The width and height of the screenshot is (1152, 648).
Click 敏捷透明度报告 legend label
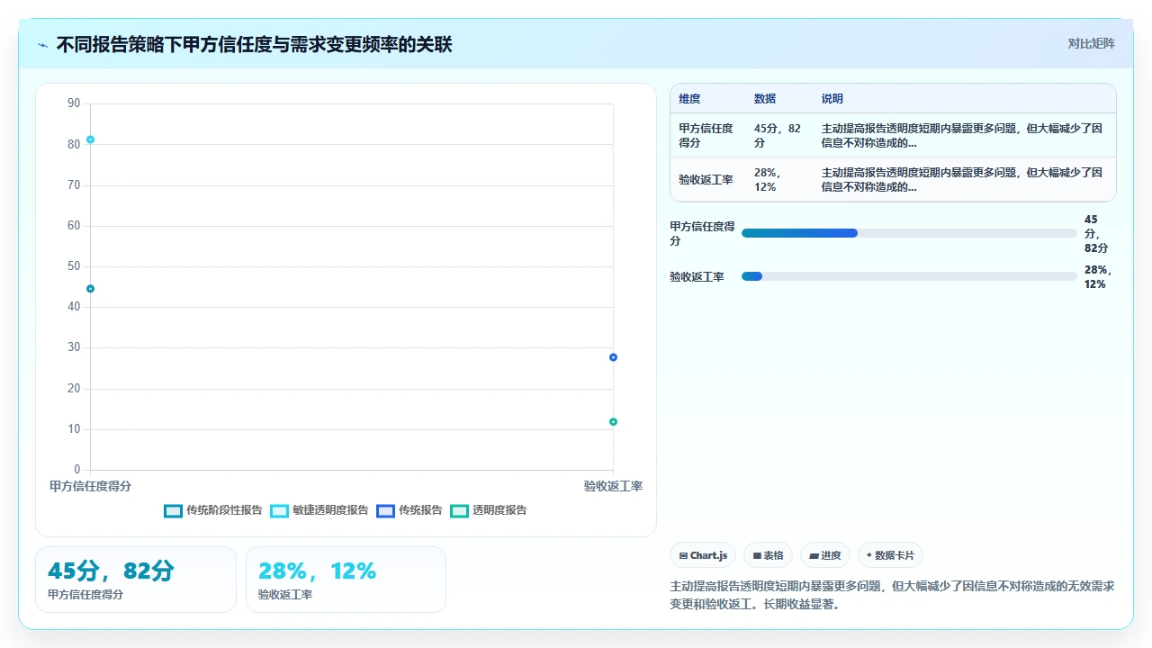coord(330,510)
